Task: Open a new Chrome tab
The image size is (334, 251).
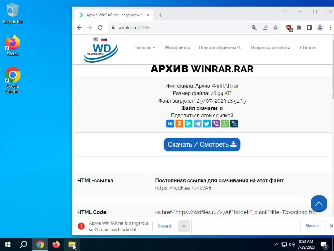Action: point(160,15)
